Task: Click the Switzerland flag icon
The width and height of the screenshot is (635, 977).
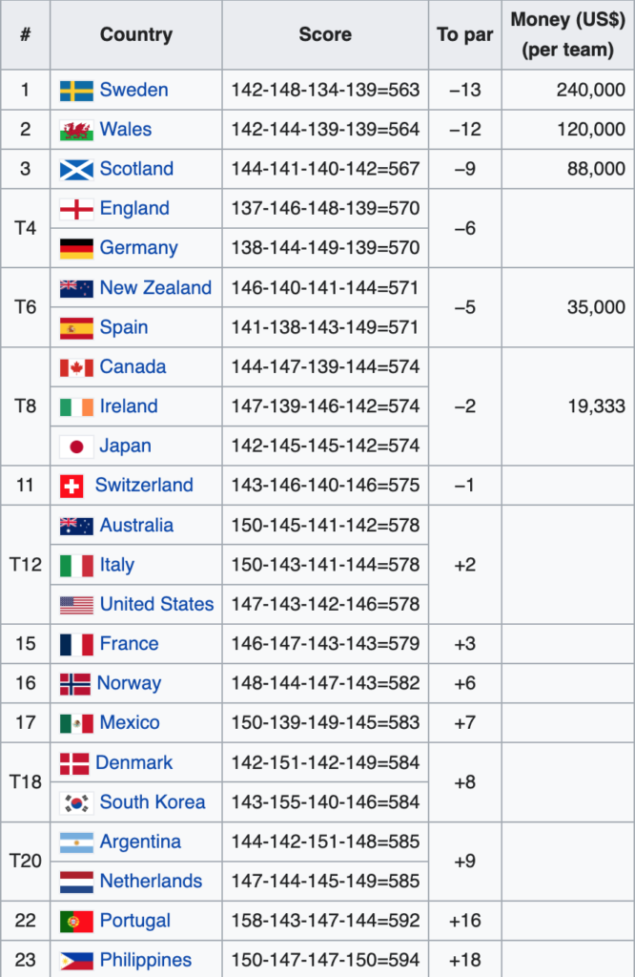Action: (x=72, y=486)
